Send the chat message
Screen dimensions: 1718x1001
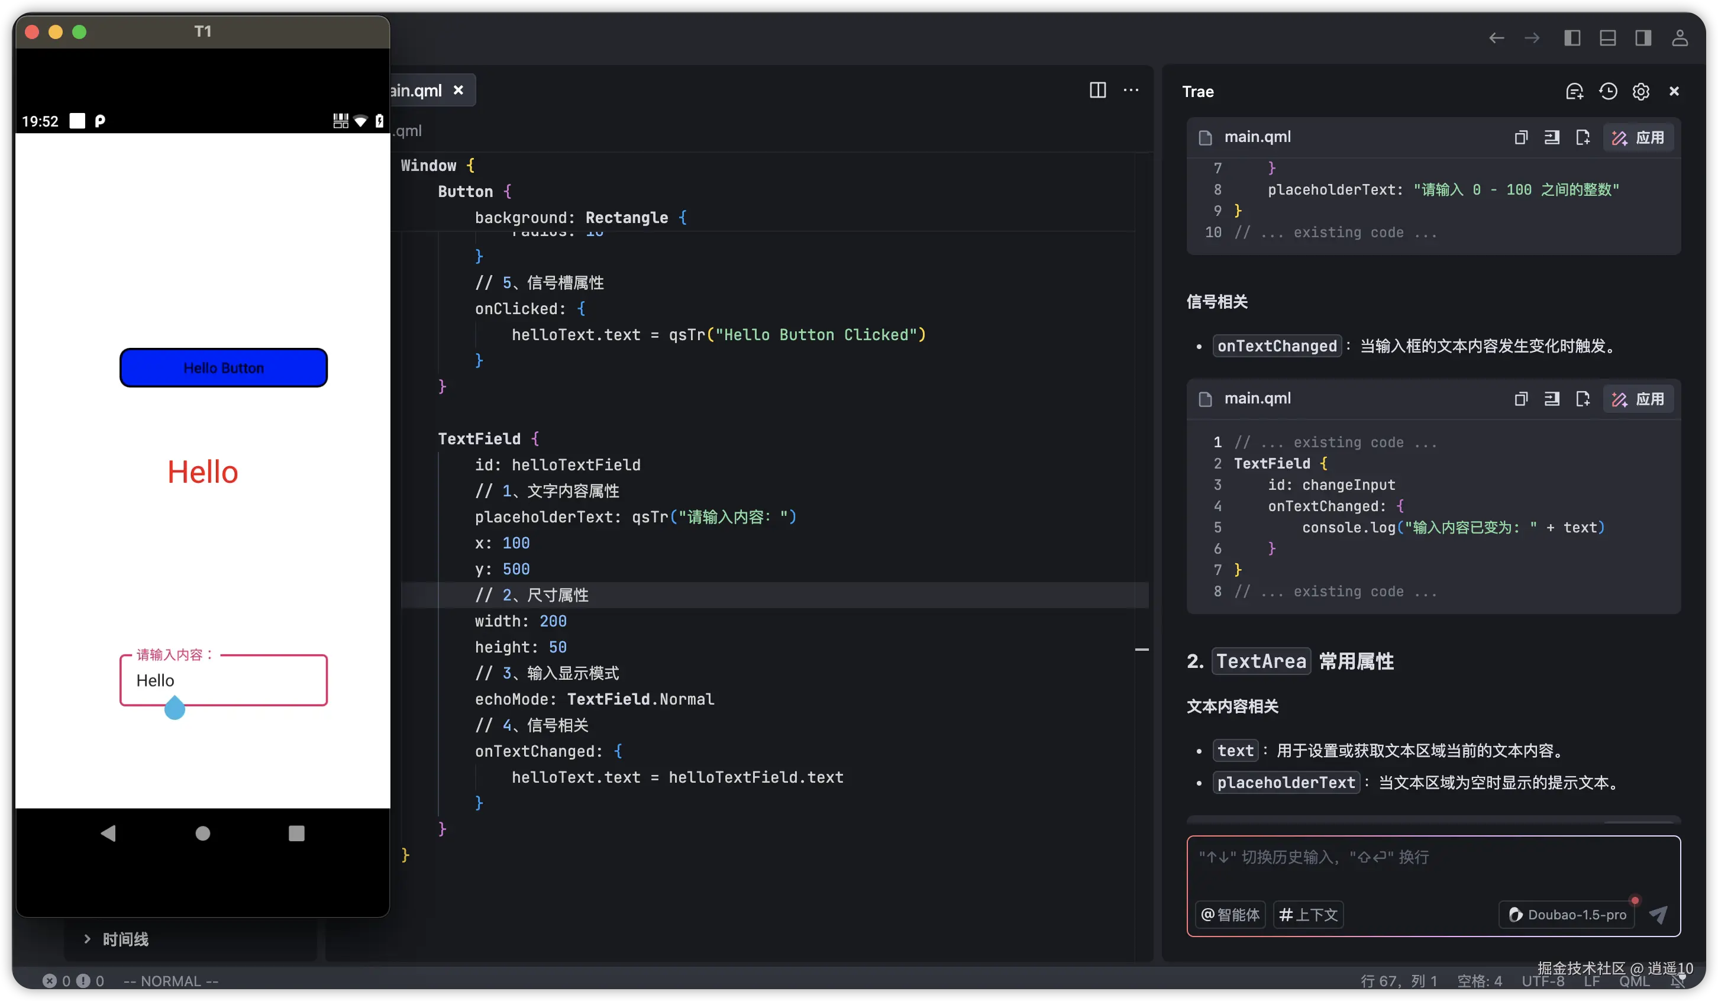(1658, 915)
